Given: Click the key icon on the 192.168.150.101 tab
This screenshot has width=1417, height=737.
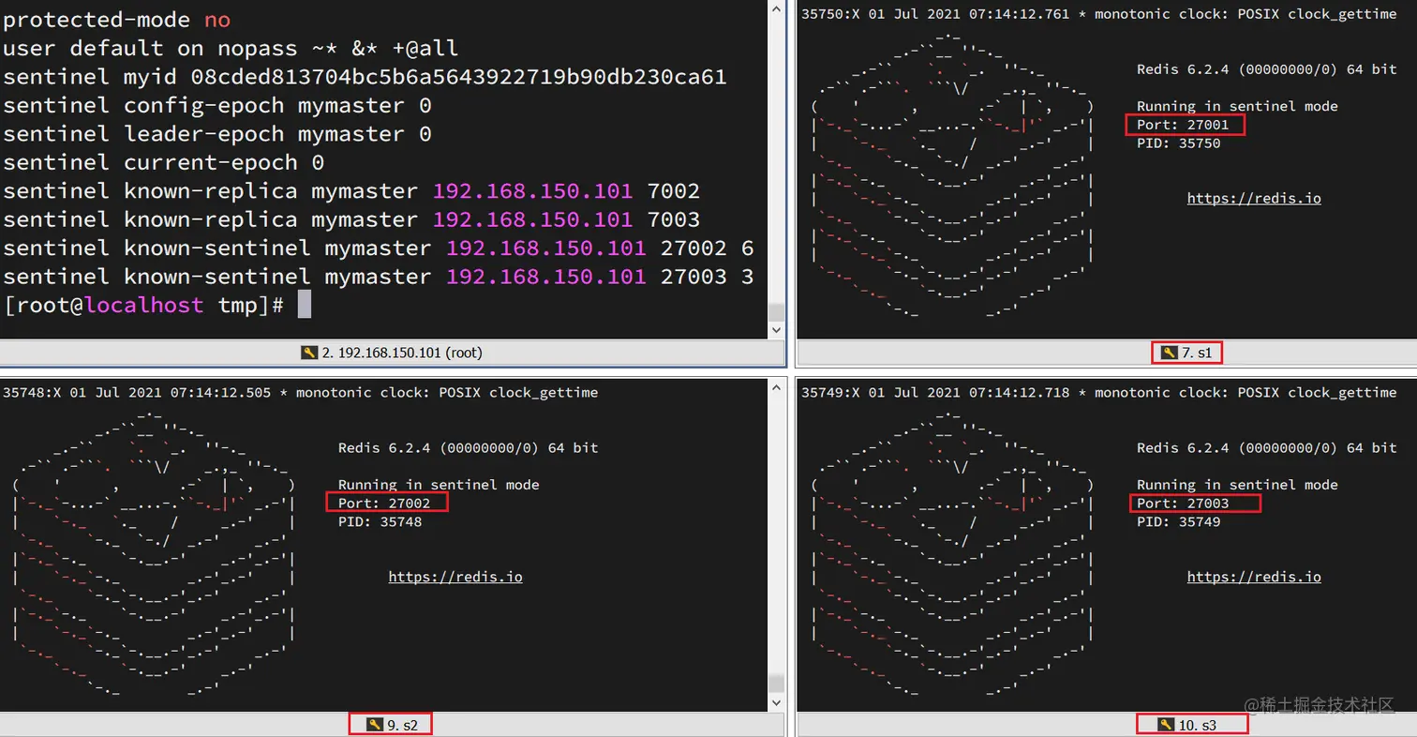Looking at the screenshot, I should (x=309, y=352).
